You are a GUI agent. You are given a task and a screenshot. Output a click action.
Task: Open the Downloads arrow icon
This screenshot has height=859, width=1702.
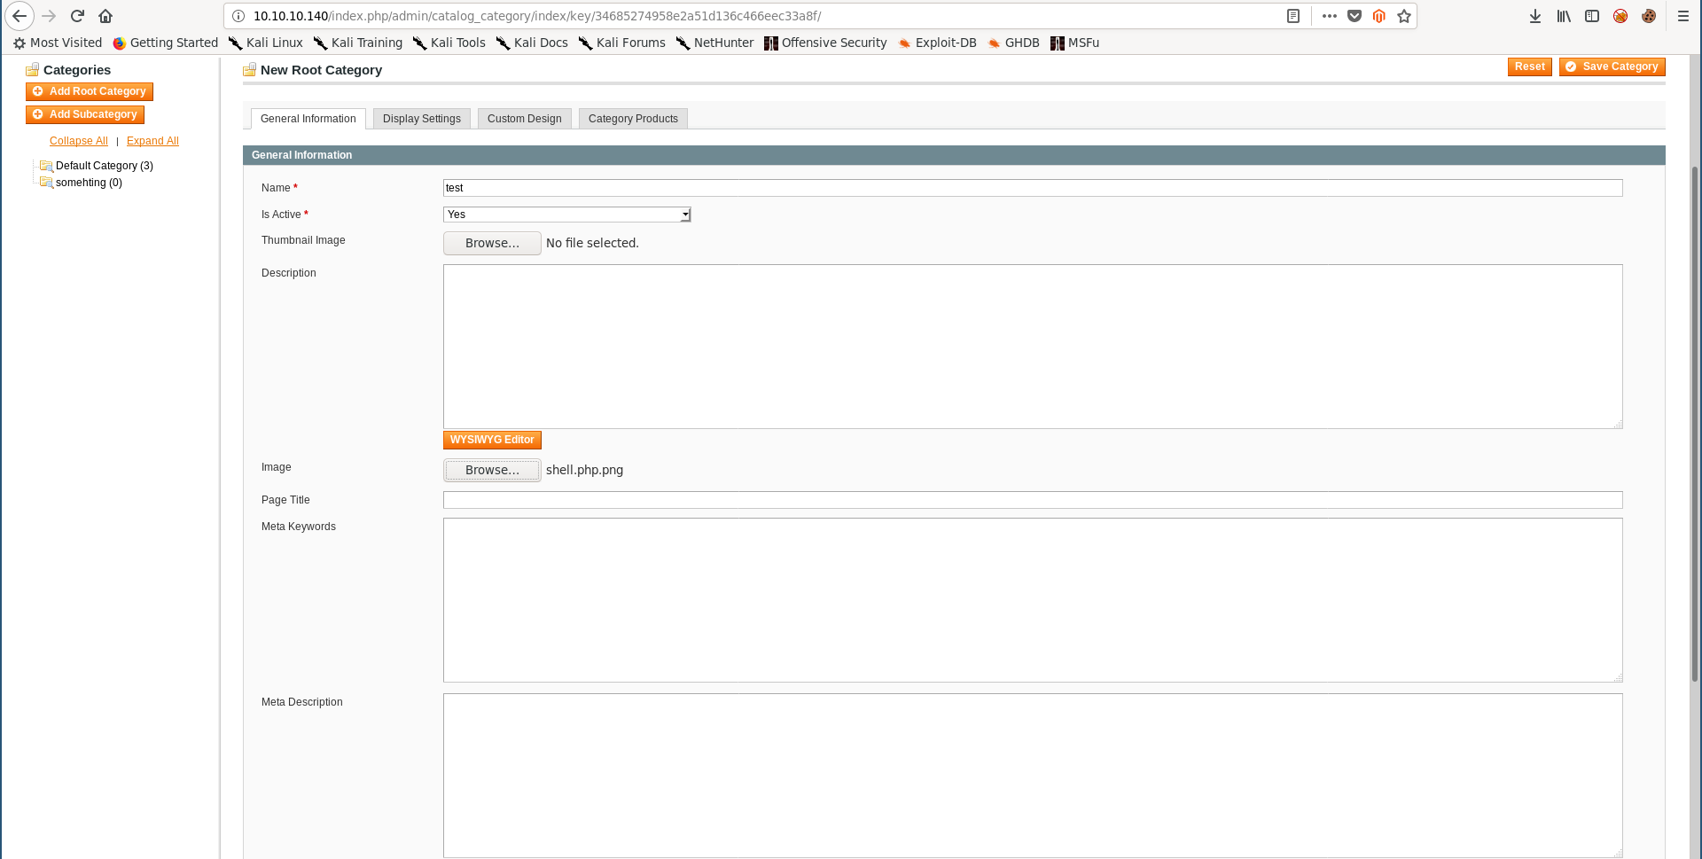point(1535,16)
